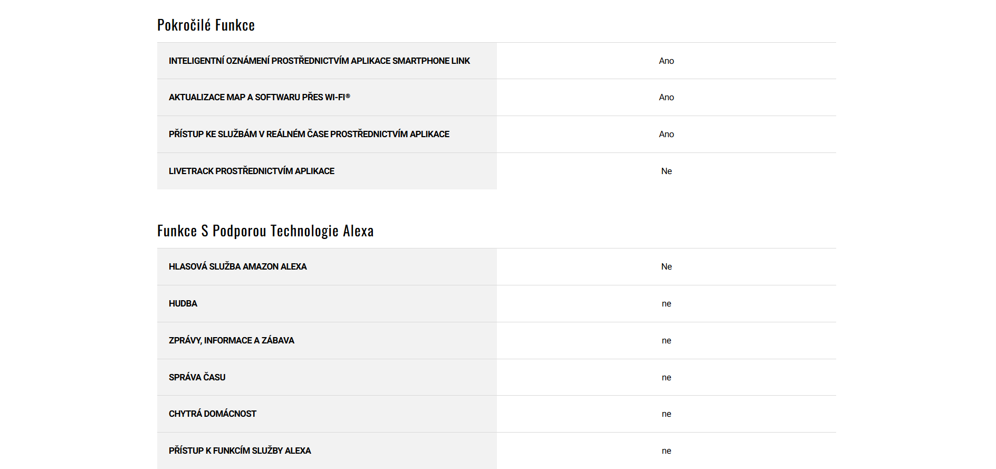This screenshot has height=469, width=996.
Task: Click the real-time services "Přístup ke službám" label
Action: pyautogui.click(x=309, y=134)
